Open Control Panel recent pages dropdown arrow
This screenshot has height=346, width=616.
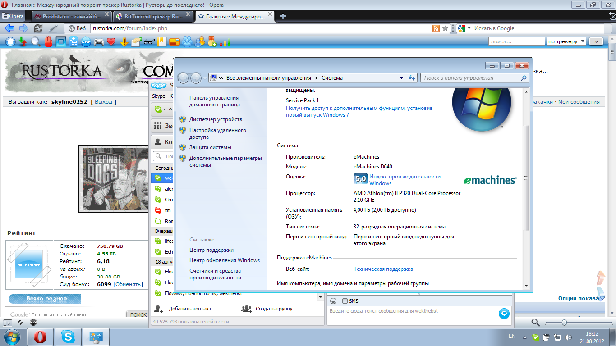(x=205, y=78)
